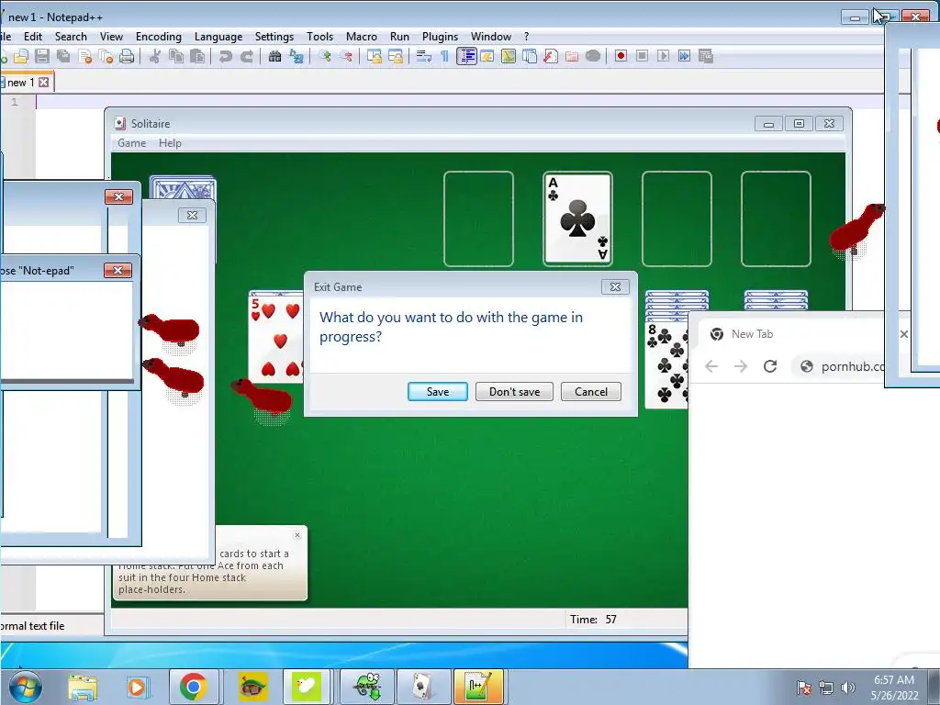Open the Game menu in Solitaire
Image resolution: width=940 pixels, height=705 pixels.
click(132, 143)
